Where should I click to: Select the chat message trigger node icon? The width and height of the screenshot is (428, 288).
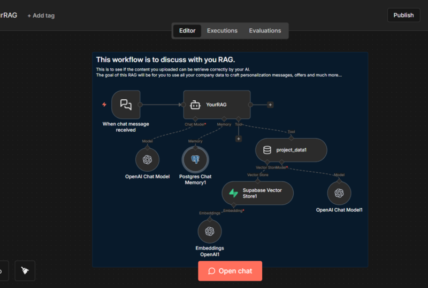(x=126, y=105)
